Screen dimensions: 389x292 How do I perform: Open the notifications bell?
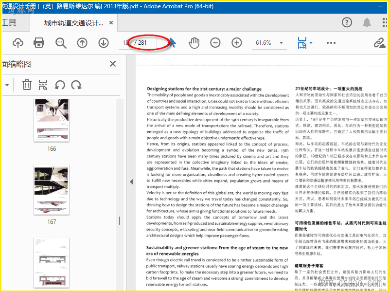point(367,22)
